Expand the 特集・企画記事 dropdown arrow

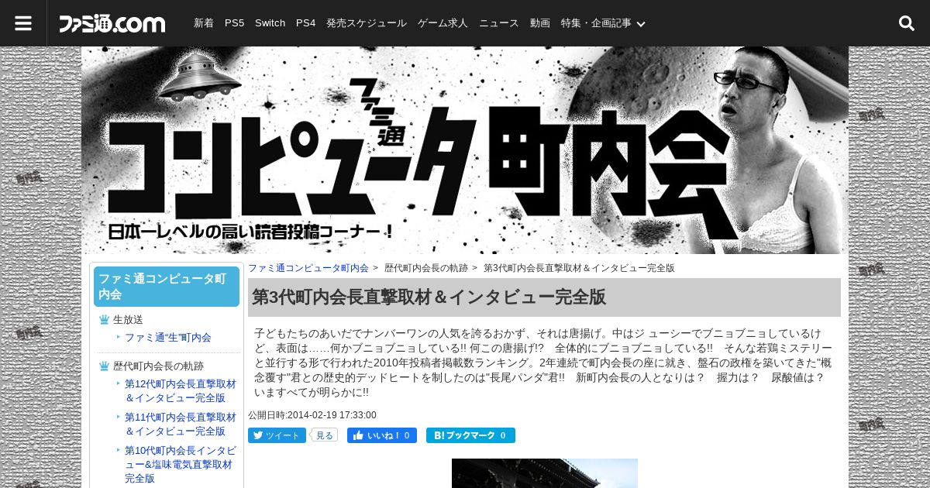click(641, 24)
